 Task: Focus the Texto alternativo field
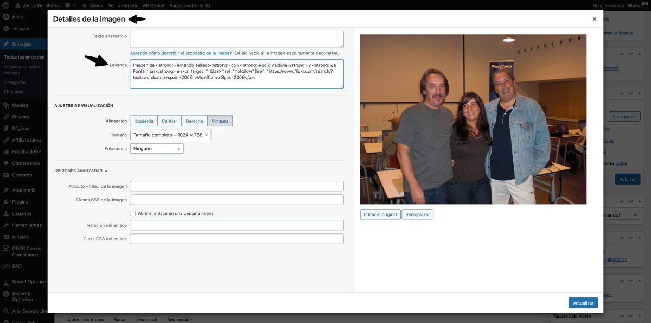point(237,39)
